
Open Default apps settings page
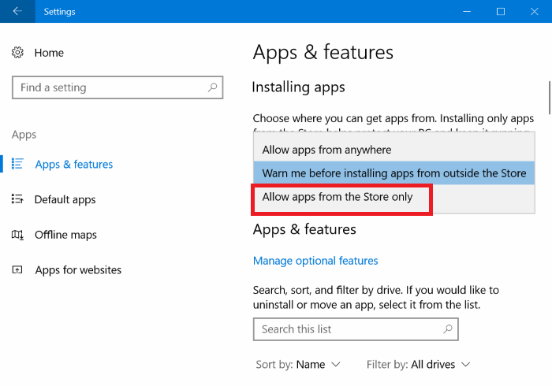pyautogui.click(x=65, y=199)
